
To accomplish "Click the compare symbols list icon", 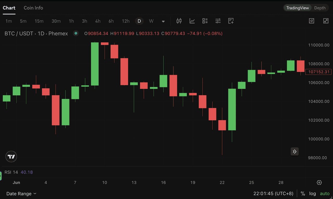I will click(x=205, y=21).
